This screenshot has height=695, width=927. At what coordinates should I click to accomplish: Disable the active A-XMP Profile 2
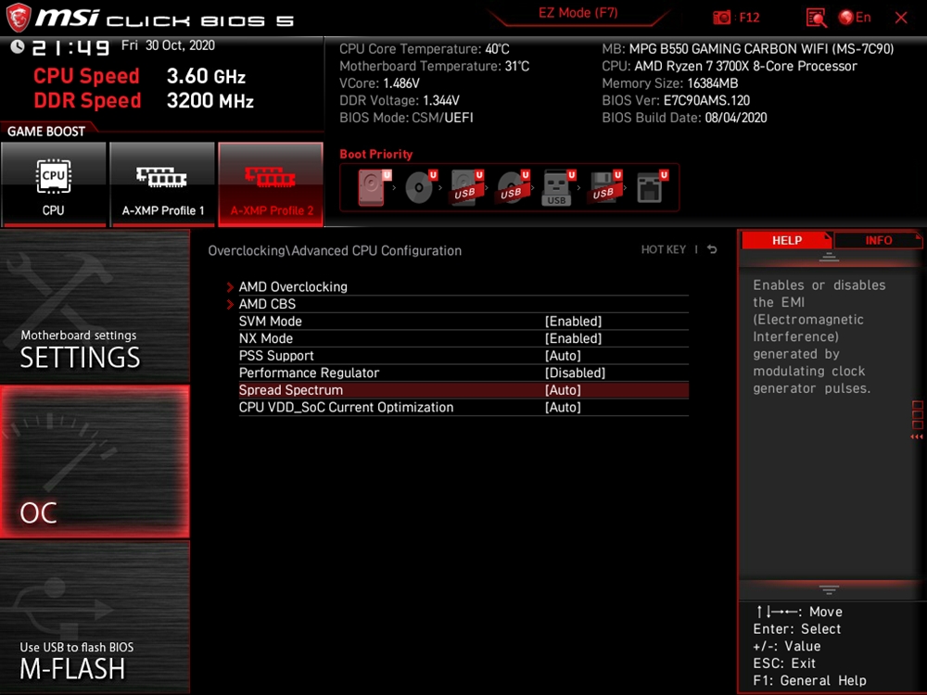[x=271, y=184]
